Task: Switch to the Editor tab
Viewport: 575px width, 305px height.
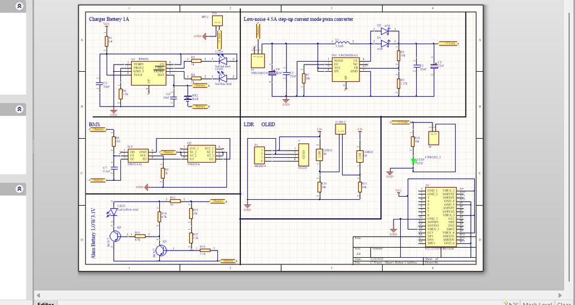Action: click(x=46, y=303)
